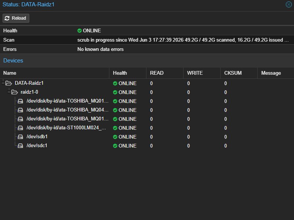
Task: Click the DATA-Raidz1 folder icon
Action: pos(9,83)
